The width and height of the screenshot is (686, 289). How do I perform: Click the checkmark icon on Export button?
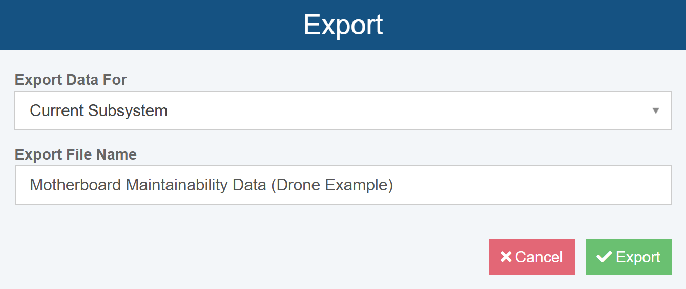(605, 257)
